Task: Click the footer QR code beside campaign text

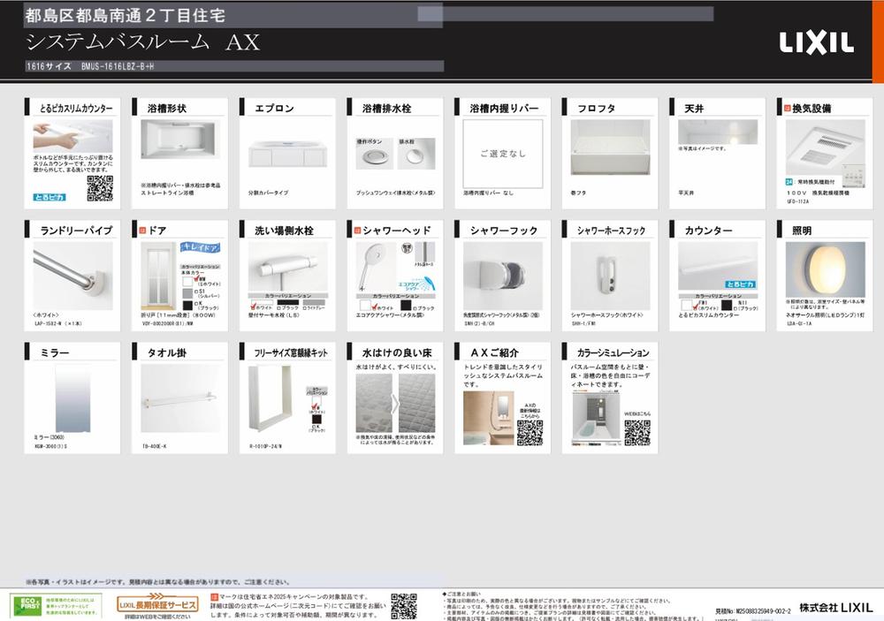Action: pos(403,605)
